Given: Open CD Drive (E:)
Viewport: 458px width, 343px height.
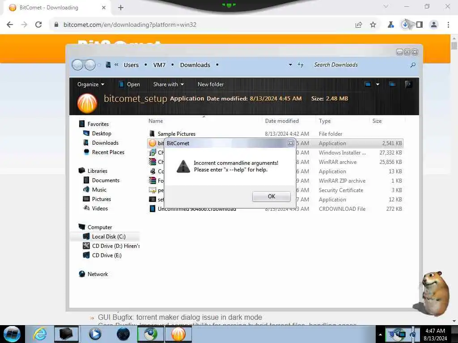Looking at the screenshot, I should tap(106, 255).
